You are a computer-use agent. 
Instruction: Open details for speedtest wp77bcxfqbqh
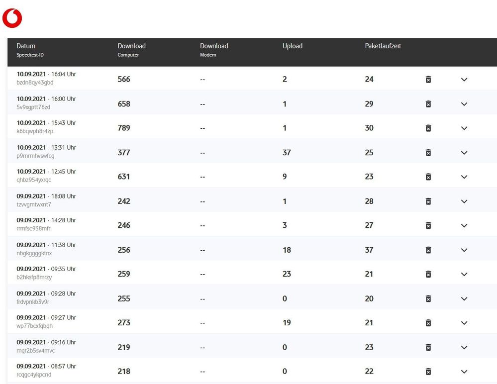pos(464,323)
